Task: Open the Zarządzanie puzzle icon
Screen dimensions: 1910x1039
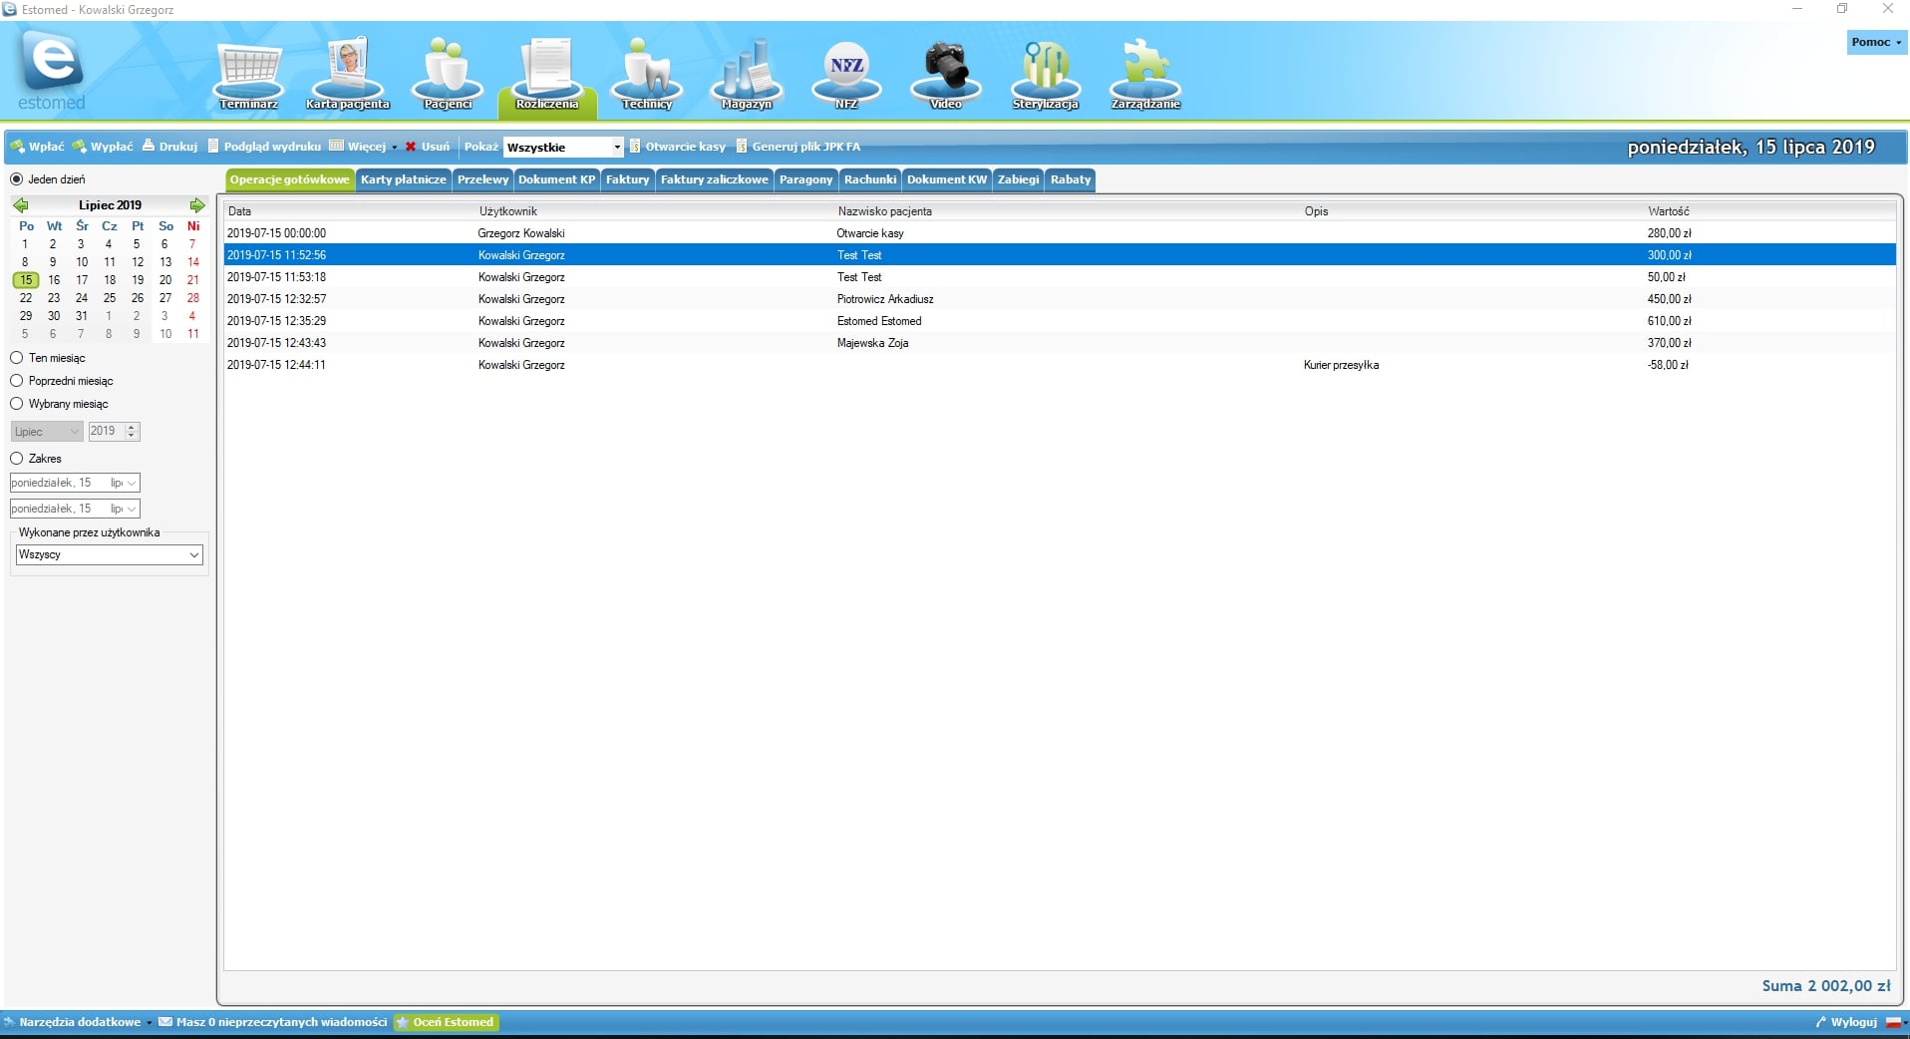Action: pos(1145,75)
